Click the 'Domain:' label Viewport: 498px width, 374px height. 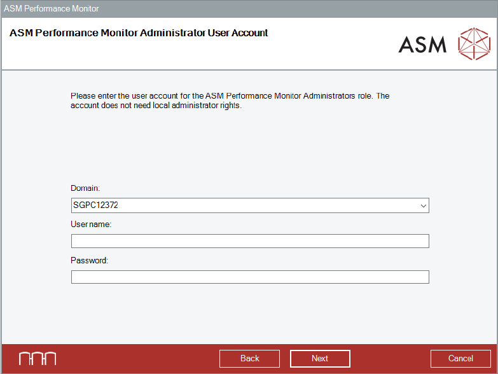pos(85,188)
